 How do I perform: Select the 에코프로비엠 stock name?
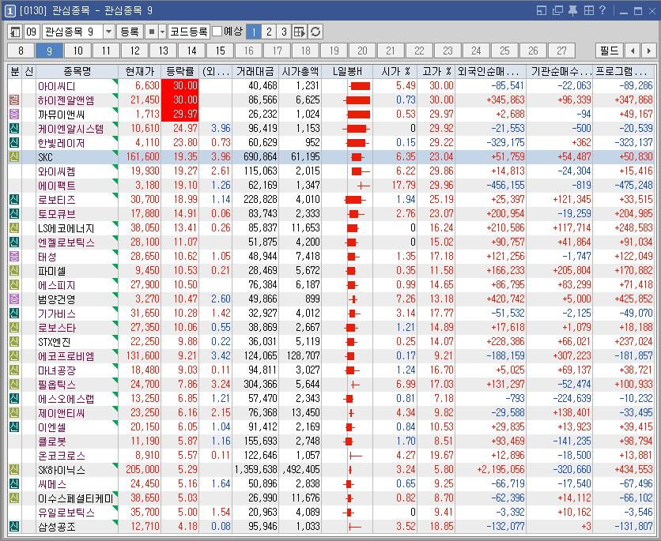tap(66, 356)
